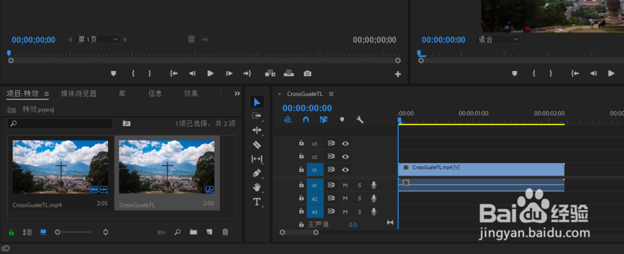
Task: Toggle V1 track output eye
Action: [x=346, y=170]
